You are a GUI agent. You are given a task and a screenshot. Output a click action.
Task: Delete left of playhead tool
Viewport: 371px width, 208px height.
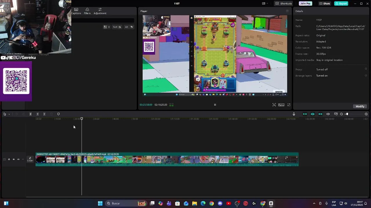coord(37,114)
